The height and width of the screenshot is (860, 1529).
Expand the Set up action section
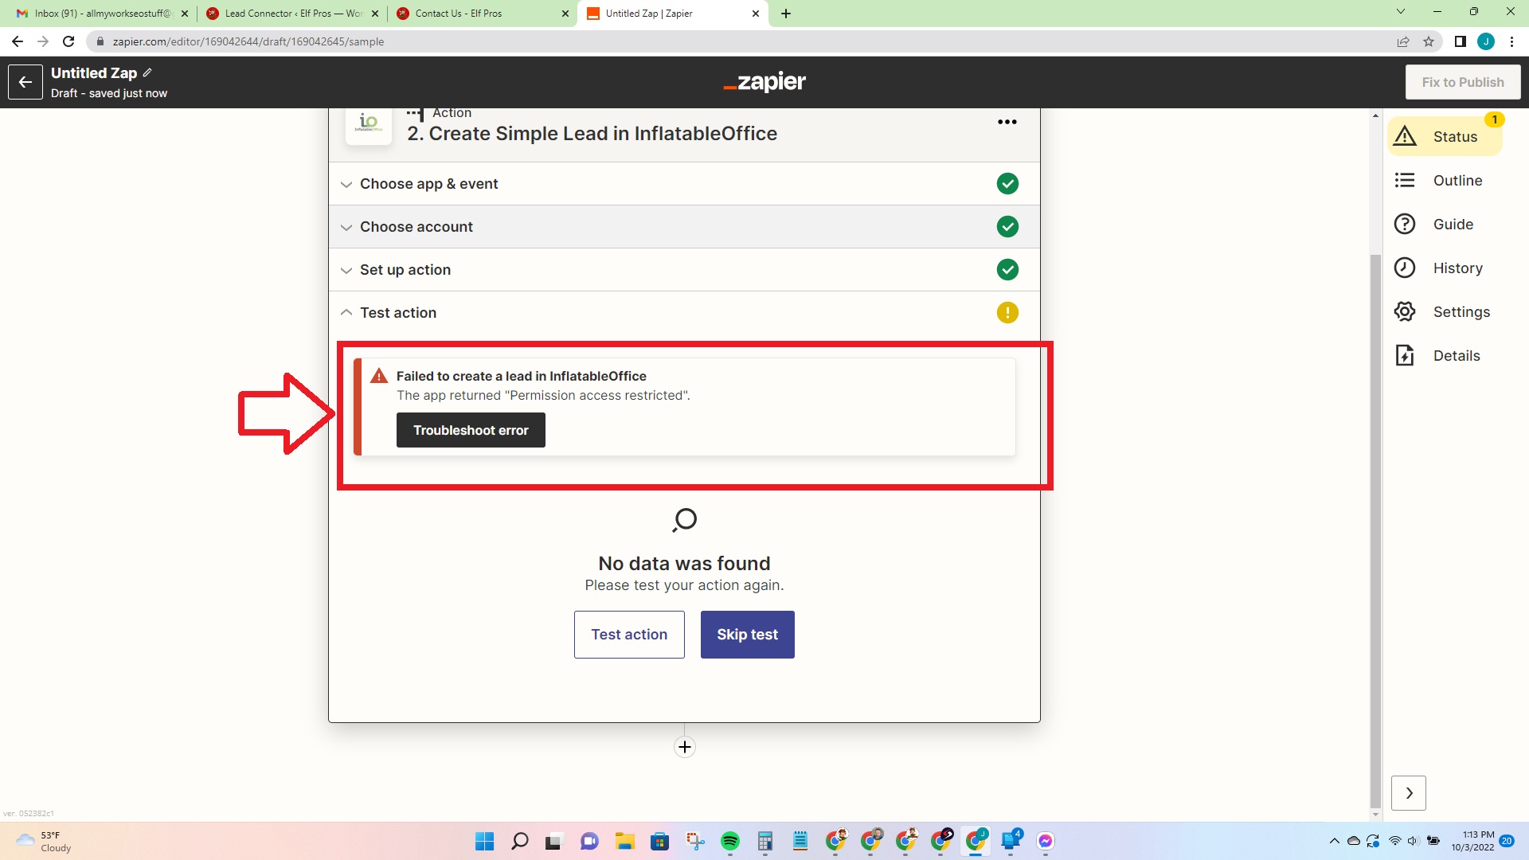pos(405,270)
